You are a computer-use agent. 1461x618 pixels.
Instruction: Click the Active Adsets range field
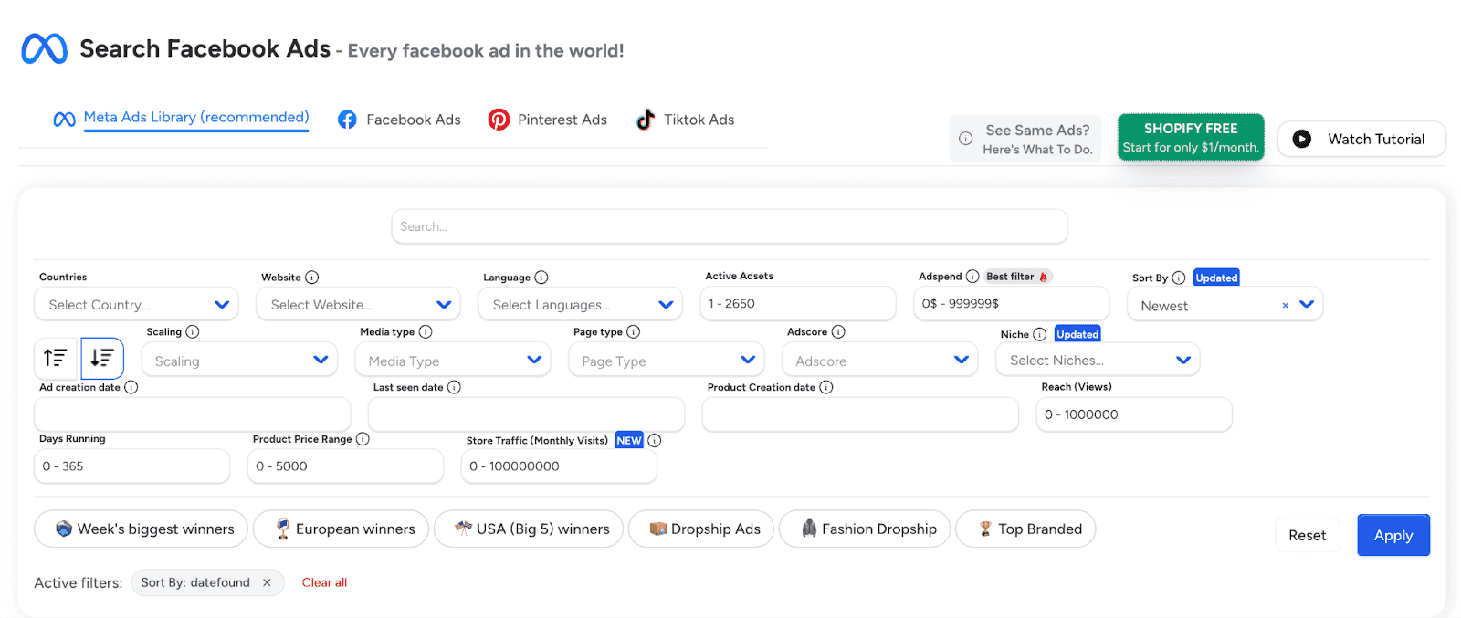pyautogui.click(x=798, y=303)
